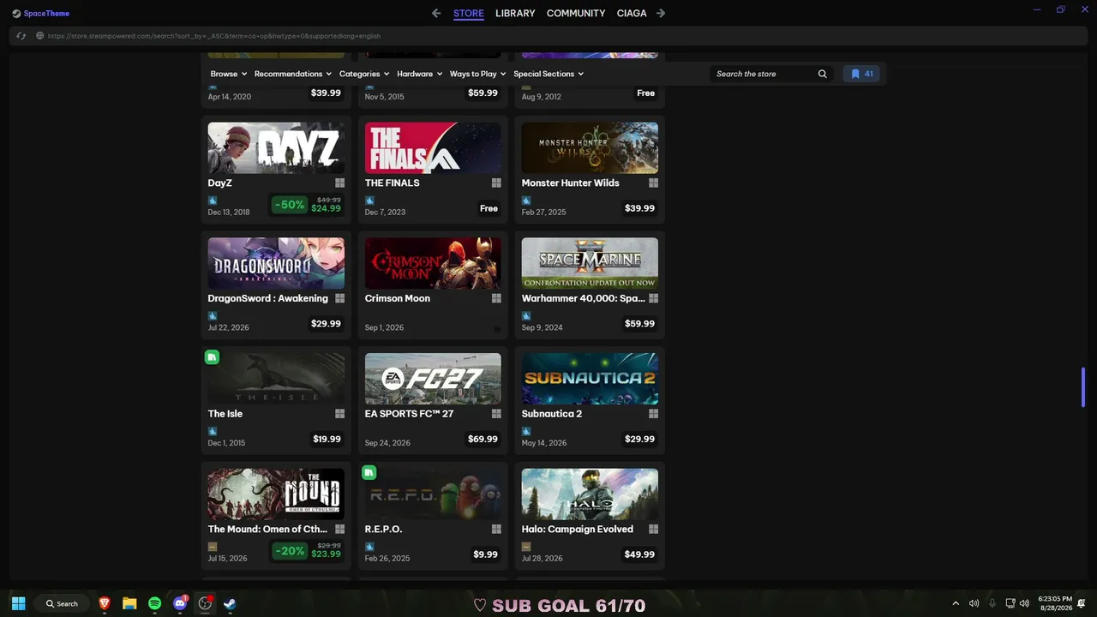Launch Brave browser from the taskbar
This screenshot has width=1097, height=617.
(105, 603)
